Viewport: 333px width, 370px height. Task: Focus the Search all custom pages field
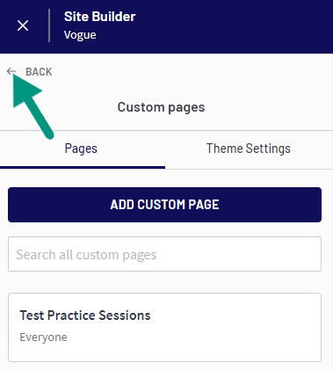[164, 254]
